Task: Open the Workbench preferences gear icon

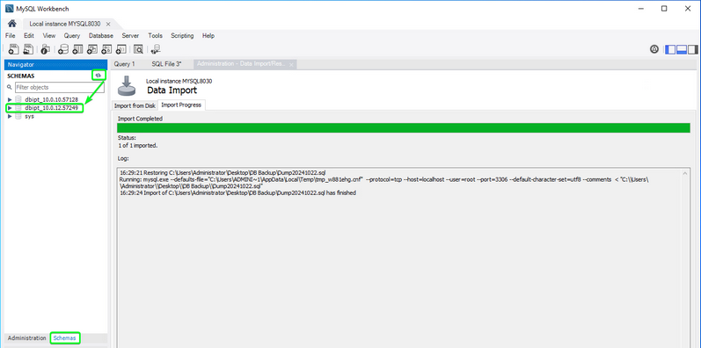Action: (x=654, y=49)
